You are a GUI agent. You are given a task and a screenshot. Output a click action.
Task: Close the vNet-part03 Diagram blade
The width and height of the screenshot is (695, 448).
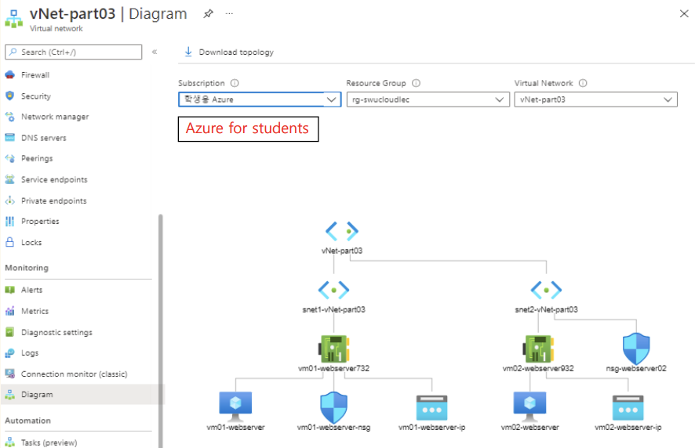click(x=684, y=14)
